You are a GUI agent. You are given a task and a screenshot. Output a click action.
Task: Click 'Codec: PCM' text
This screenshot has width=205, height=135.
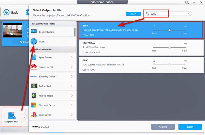[x=88, y=35]
